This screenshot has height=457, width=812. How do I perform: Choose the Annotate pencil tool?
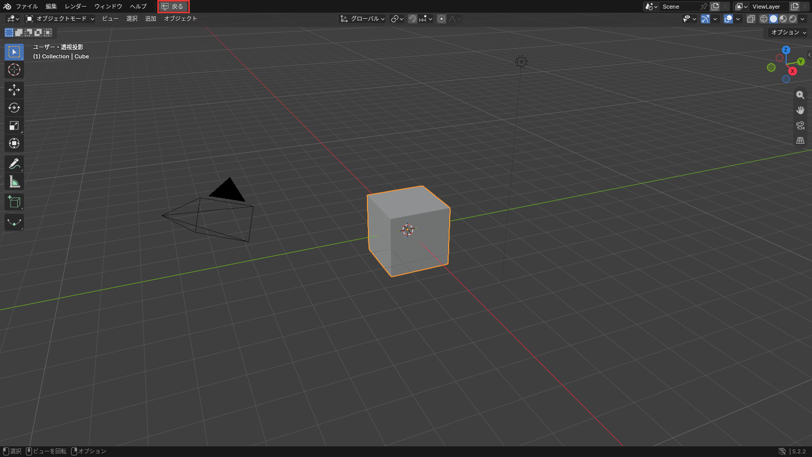[x=14, y=164]
